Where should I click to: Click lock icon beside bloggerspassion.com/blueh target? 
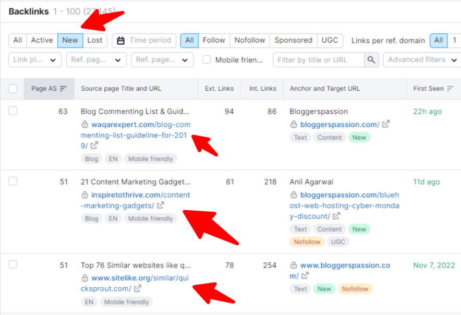294,195
